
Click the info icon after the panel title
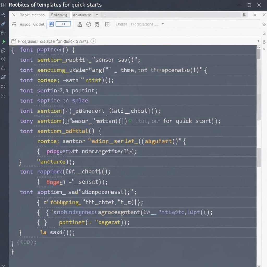pos(93,41)
